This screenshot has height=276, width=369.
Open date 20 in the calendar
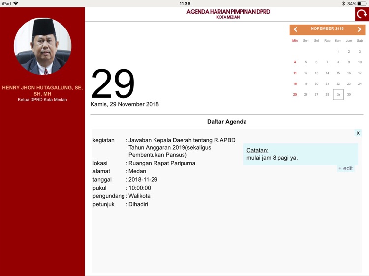(316, 84)
